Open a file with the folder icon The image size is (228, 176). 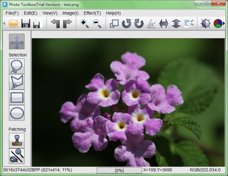(13, 23)
